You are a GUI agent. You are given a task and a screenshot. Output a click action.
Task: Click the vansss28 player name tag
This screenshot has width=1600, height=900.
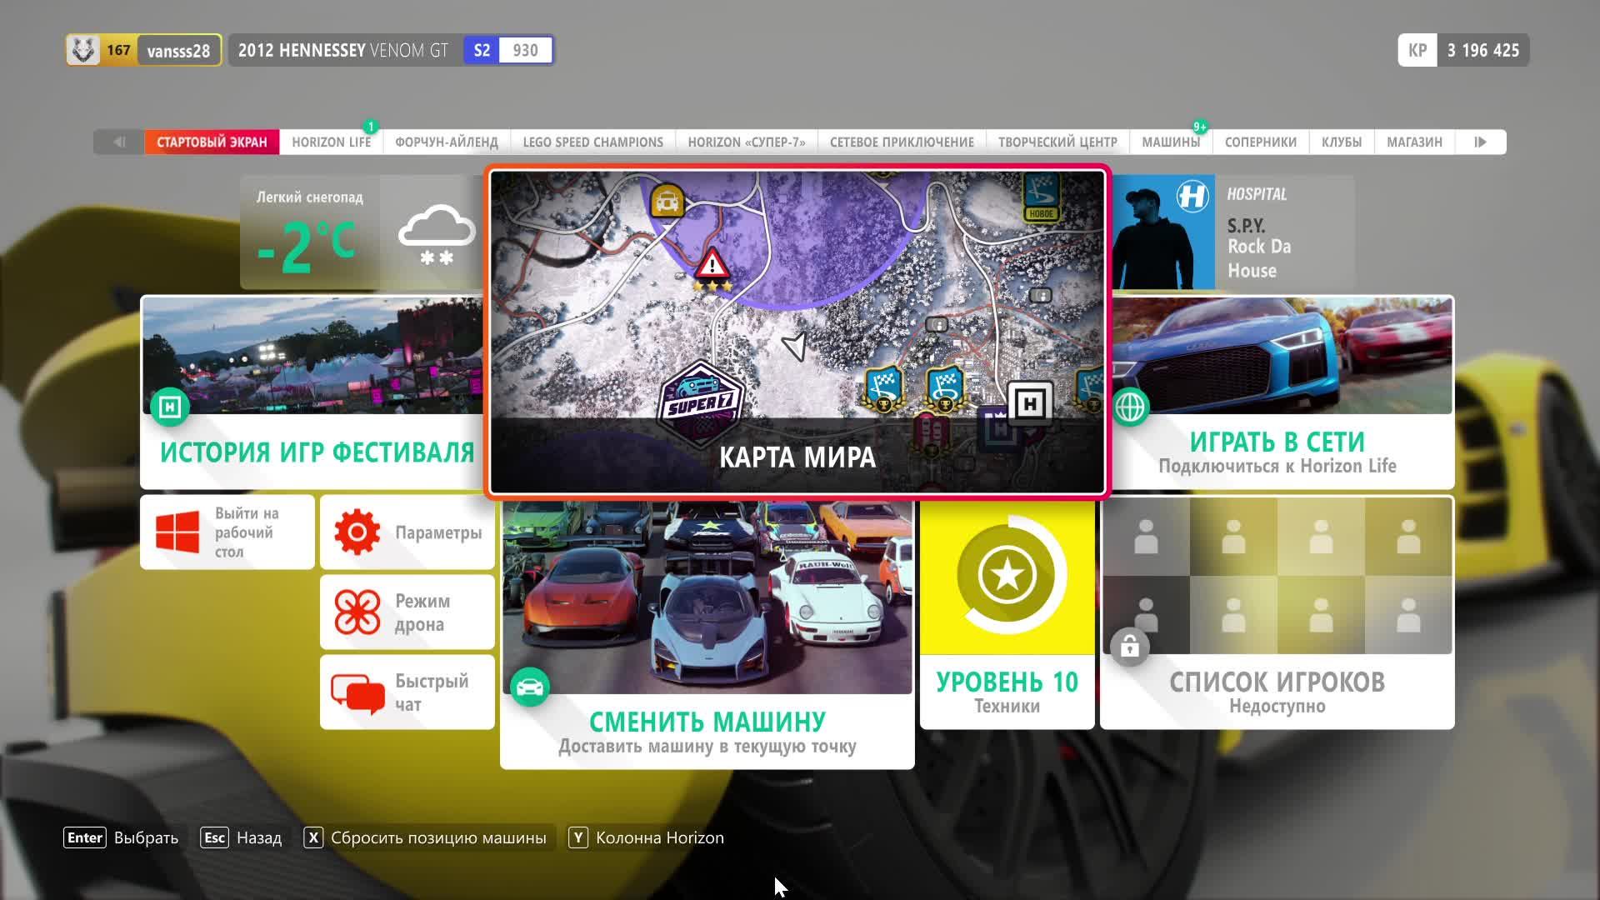tap(178, 51)
